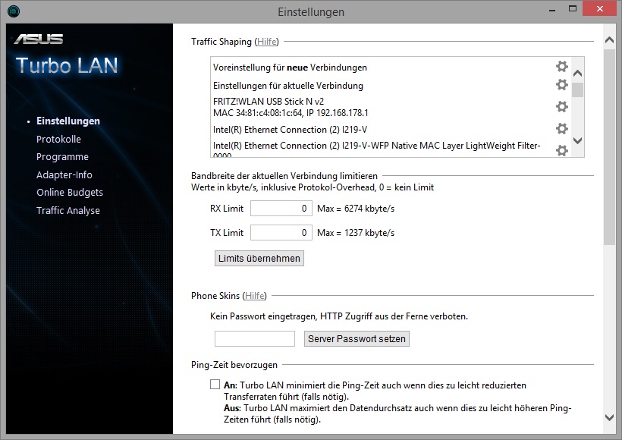Go to the Programme section
Screen dimensions: 622x440
(x=62, y=157)
